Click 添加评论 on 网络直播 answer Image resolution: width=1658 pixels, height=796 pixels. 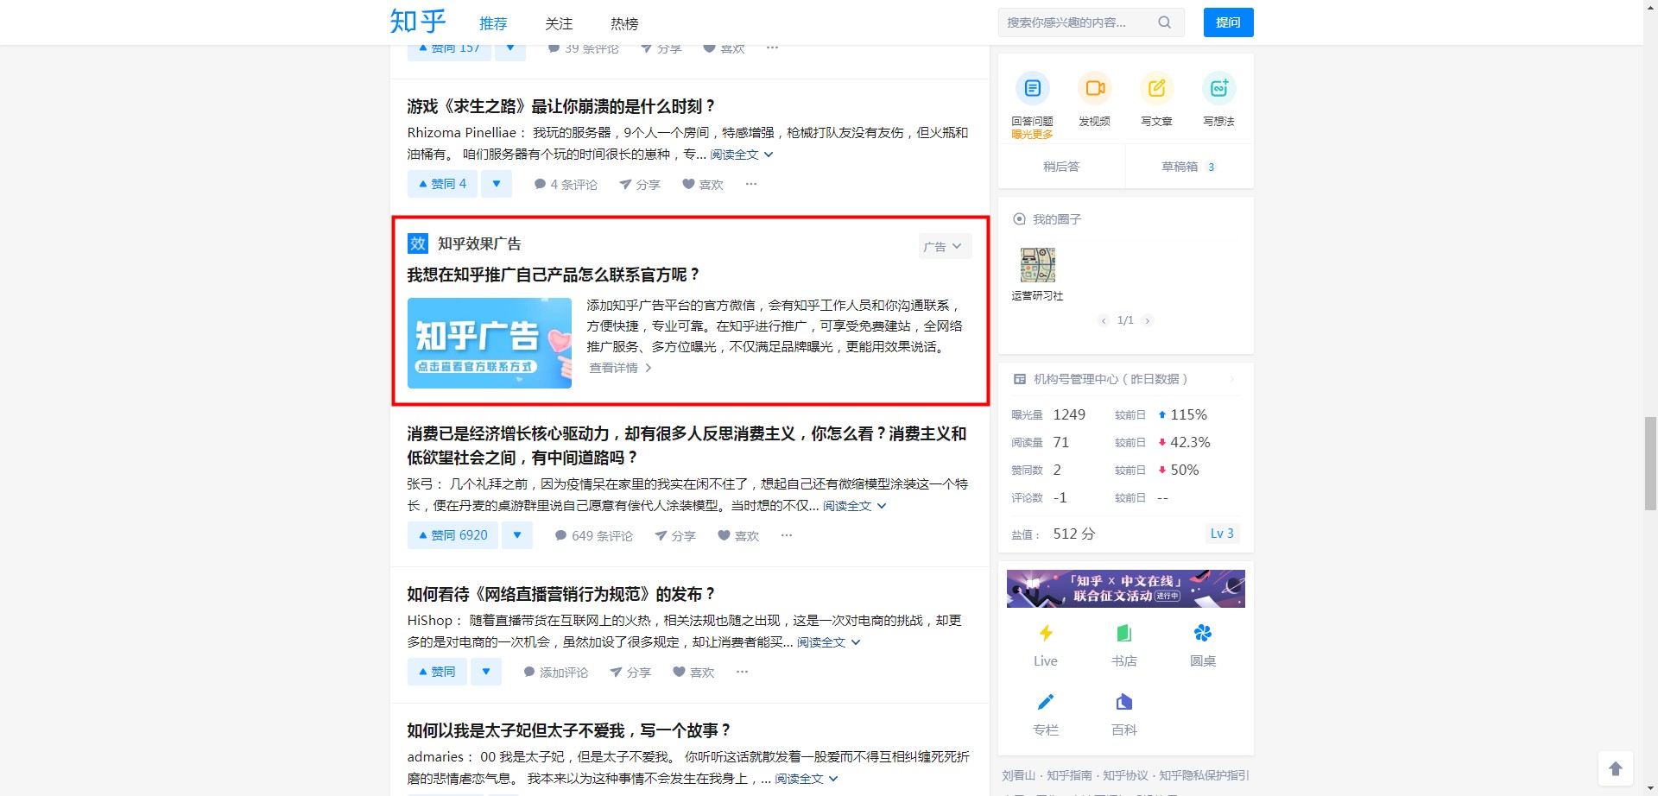point(555,673)
